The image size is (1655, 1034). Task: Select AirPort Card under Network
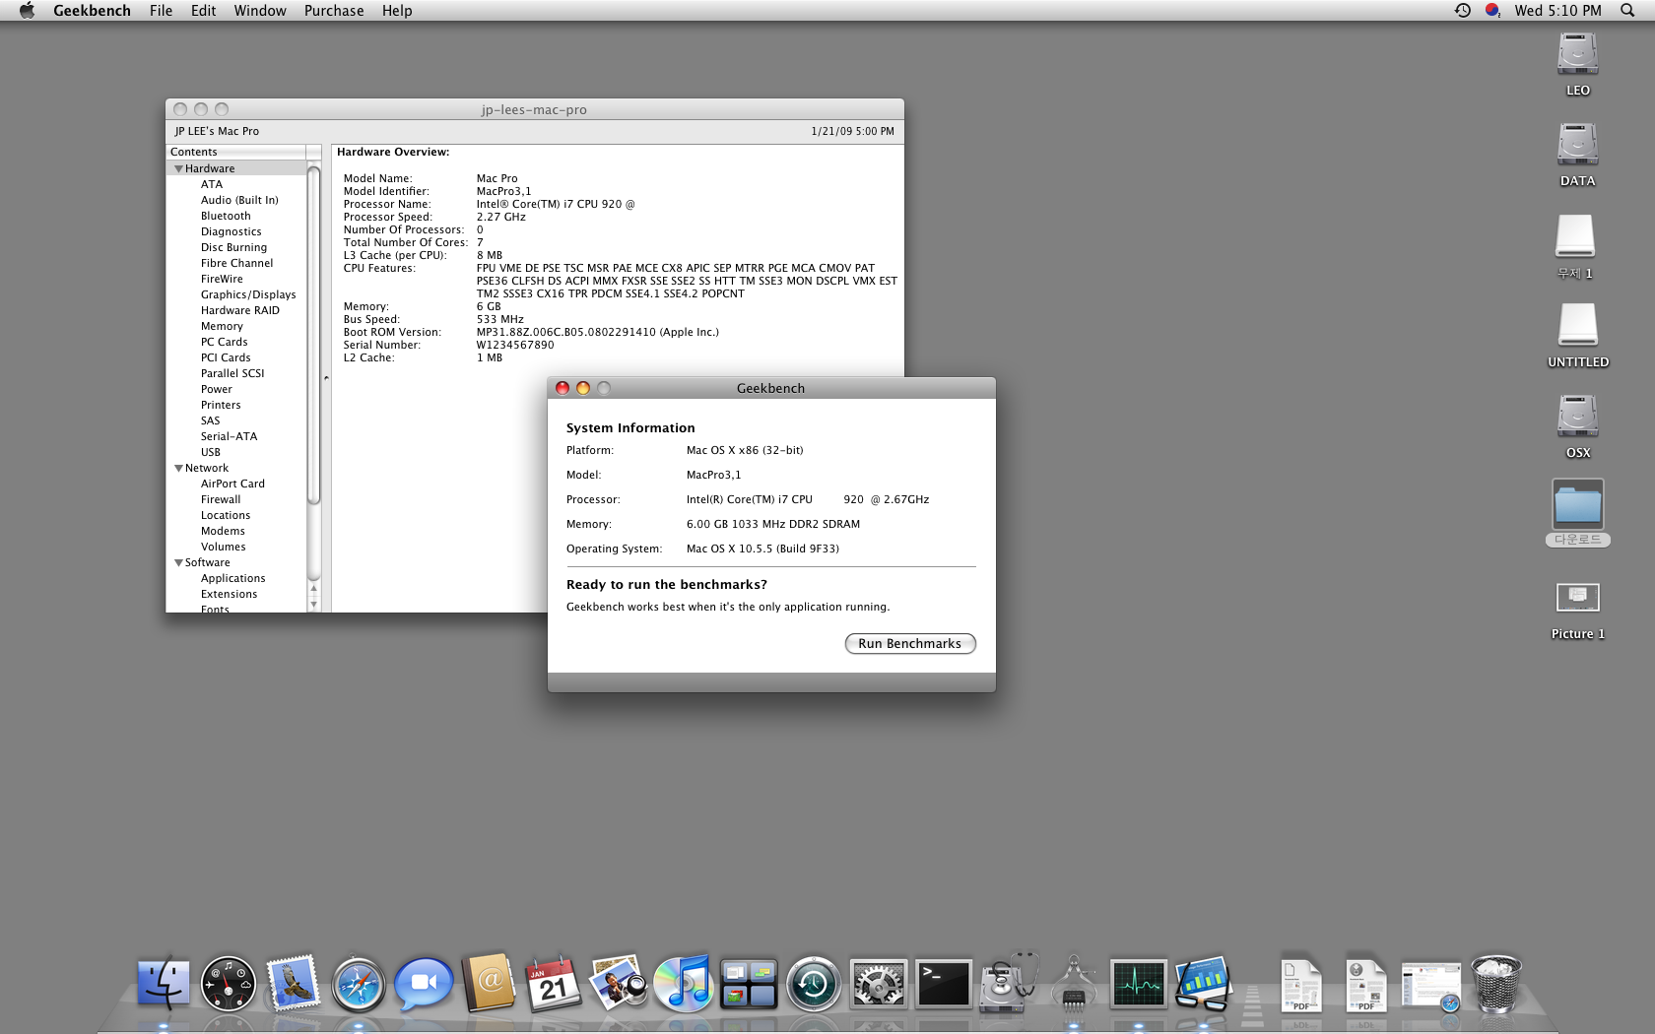232,484
